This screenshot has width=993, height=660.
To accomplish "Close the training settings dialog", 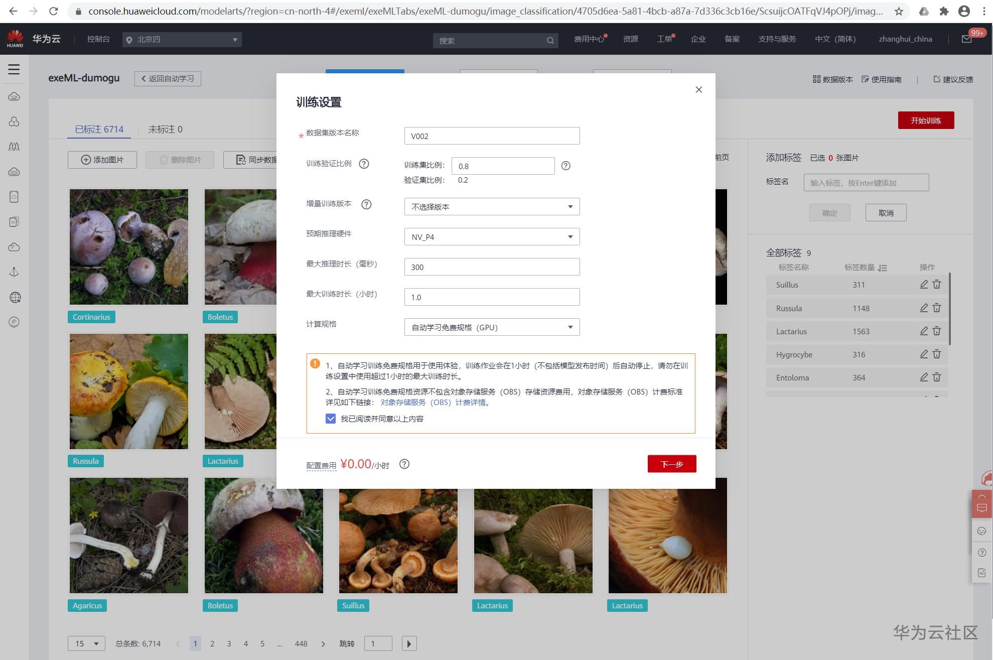I will [698, 89].
